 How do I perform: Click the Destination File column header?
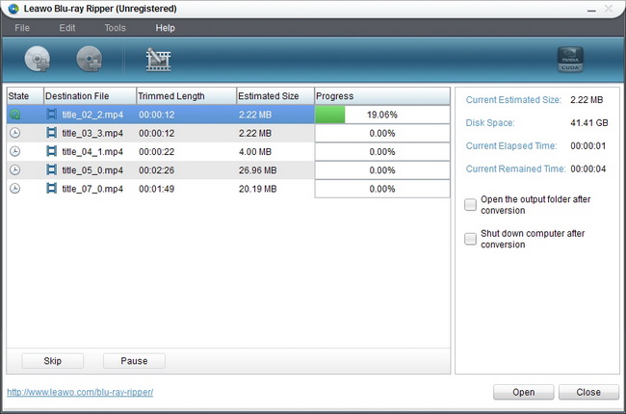click(90, 96)
